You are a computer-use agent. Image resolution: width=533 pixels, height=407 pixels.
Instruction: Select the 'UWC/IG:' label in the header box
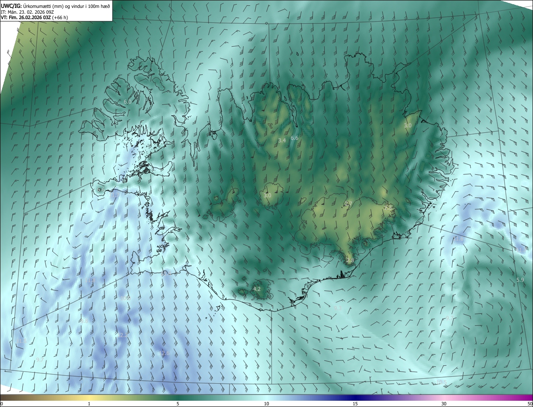[x=11, y=6]
